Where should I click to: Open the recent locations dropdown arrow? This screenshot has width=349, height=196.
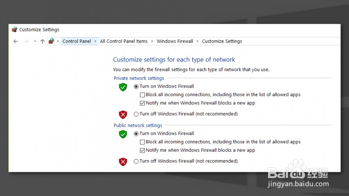tap(35, 41)
